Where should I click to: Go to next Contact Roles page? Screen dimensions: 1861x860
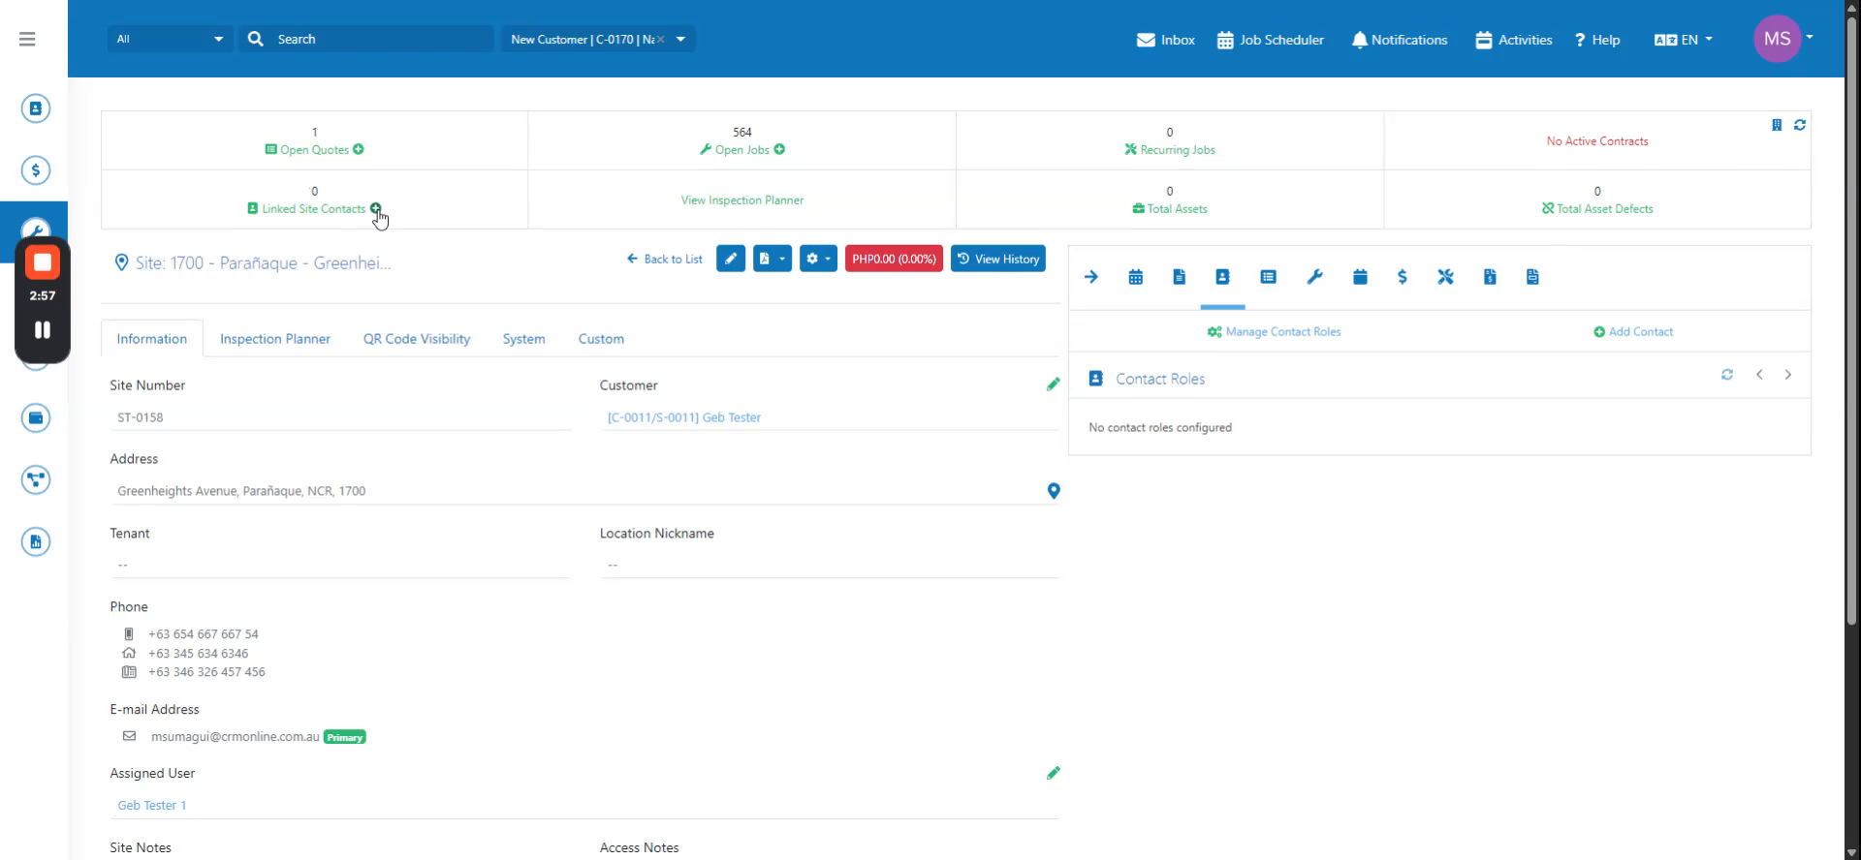[x=1788, y=375]
